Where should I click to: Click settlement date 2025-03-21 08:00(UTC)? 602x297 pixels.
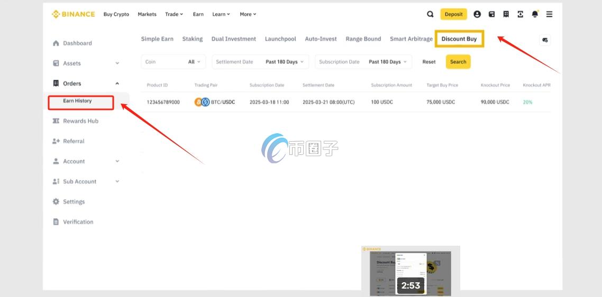point(329,102)
